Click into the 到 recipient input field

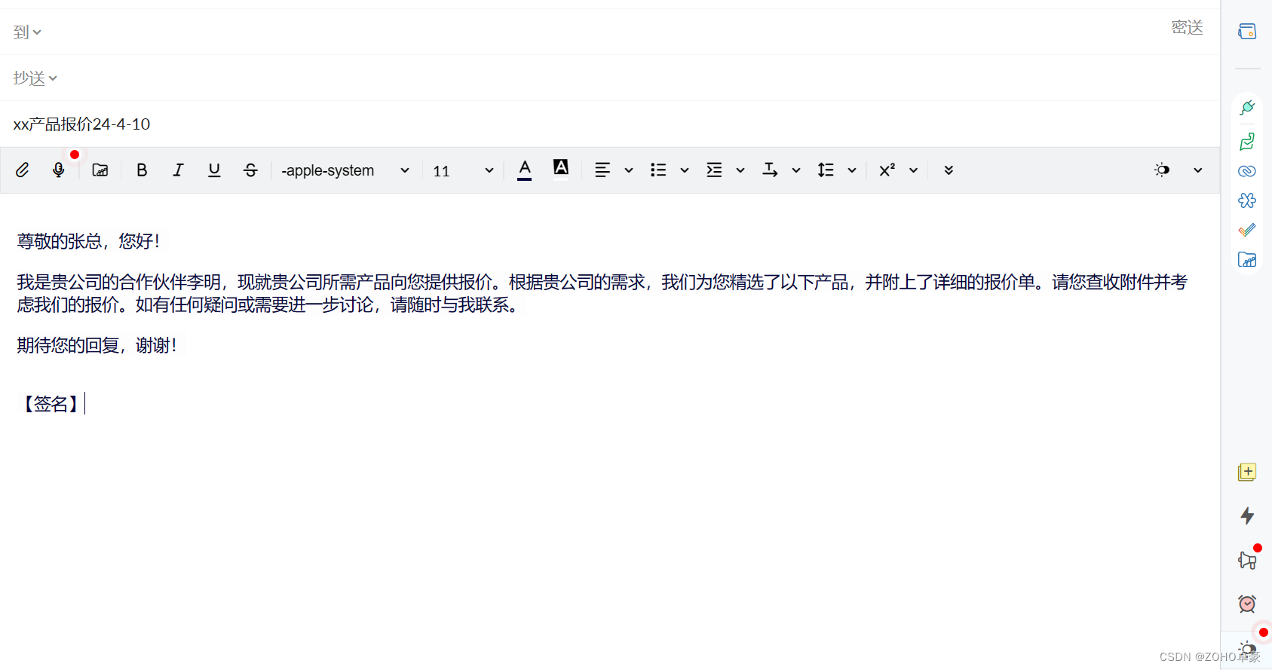coord(603,32)
